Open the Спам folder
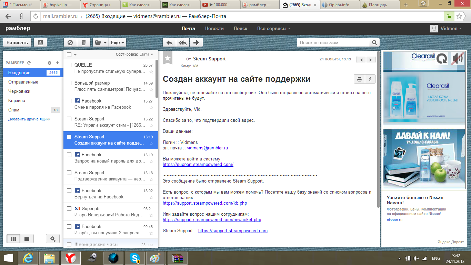 pyautogui.click(x=33, y=110)
